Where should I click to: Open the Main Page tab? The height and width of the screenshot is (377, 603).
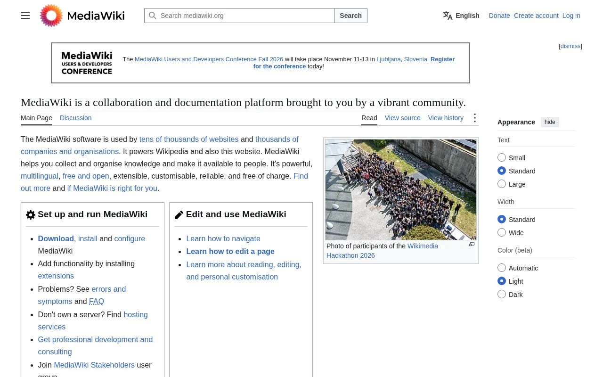pyautogui.click(x=36, y=118)
